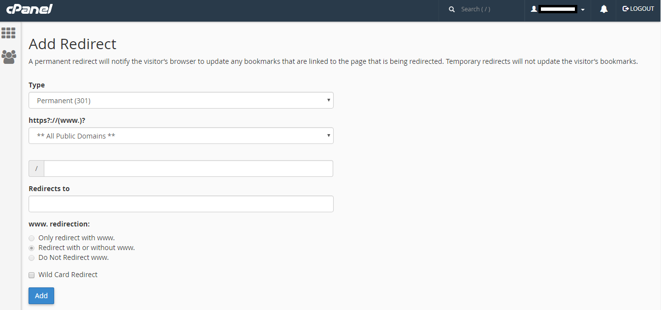Click the redacted username in header
The image size is (661, 310).
click(x=558, y=9)
